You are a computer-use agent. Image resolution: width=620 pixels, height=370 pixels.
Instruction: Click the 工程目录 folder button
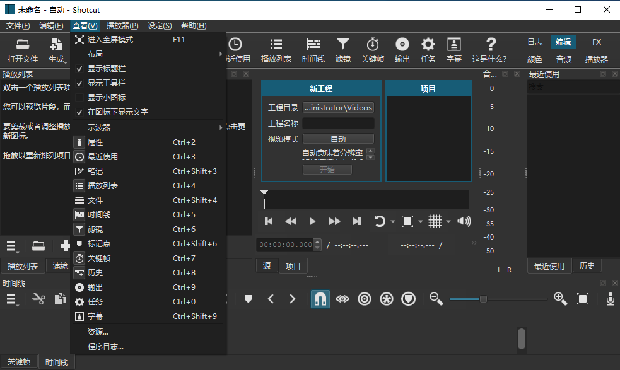(x=338, y=108)
